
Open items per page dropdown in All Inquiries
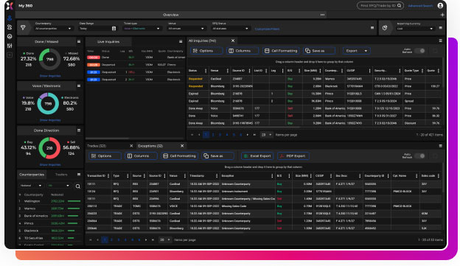tap(266, 135)
